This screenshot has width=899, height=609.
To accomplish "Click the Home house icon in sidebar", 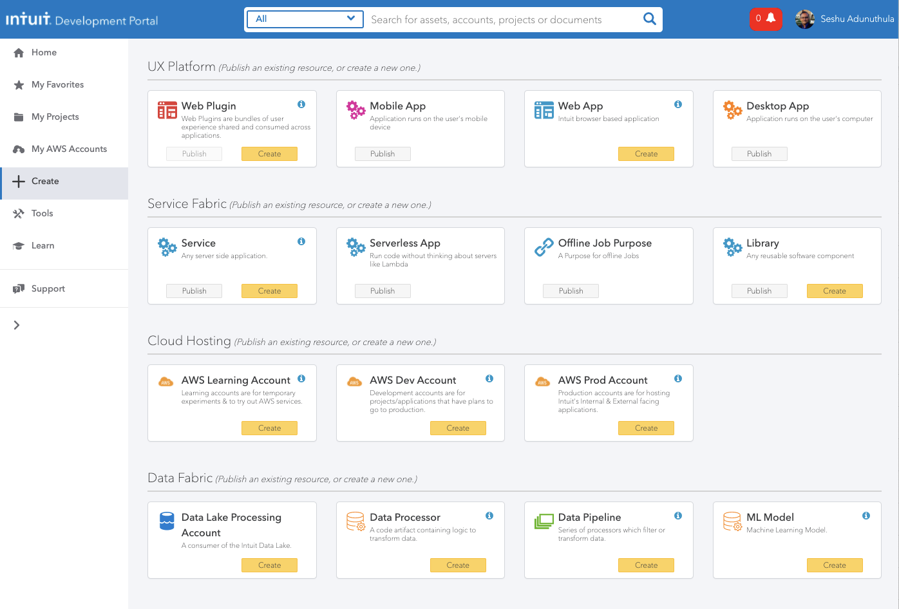I will (19, 53).
